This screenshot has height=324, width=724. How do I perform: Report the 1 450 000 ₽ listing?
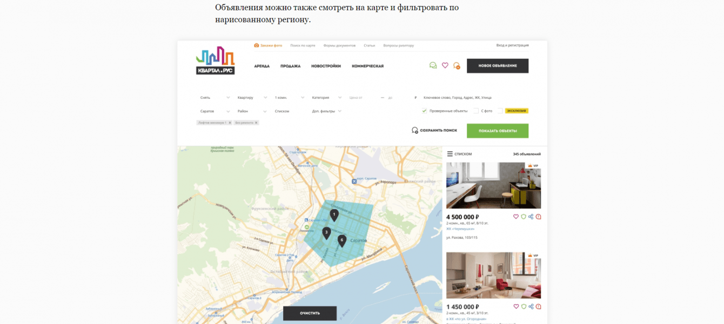pyautogui.click(x=538, y=307)
